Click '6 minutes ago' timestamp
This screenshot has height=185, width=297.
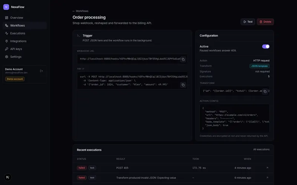point(243,178)
